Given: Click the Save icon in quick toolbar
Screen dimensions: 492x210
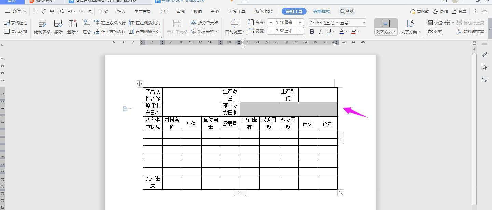Looking at the screenshot, I should pos(36,11).
